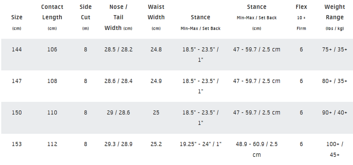Select the 48.9 - 60.9 / 2.5 cm stance cell
The width and height of the screenshot is (353, 165).
coord(256,149)
